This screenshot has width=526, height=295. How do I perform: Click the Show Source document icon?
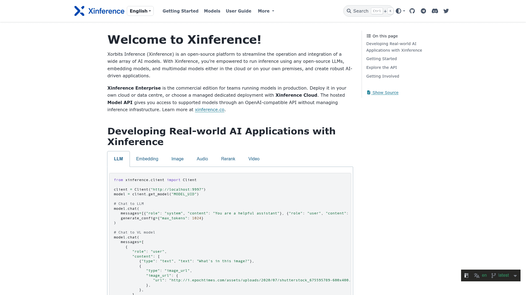[x=369, y=92]
